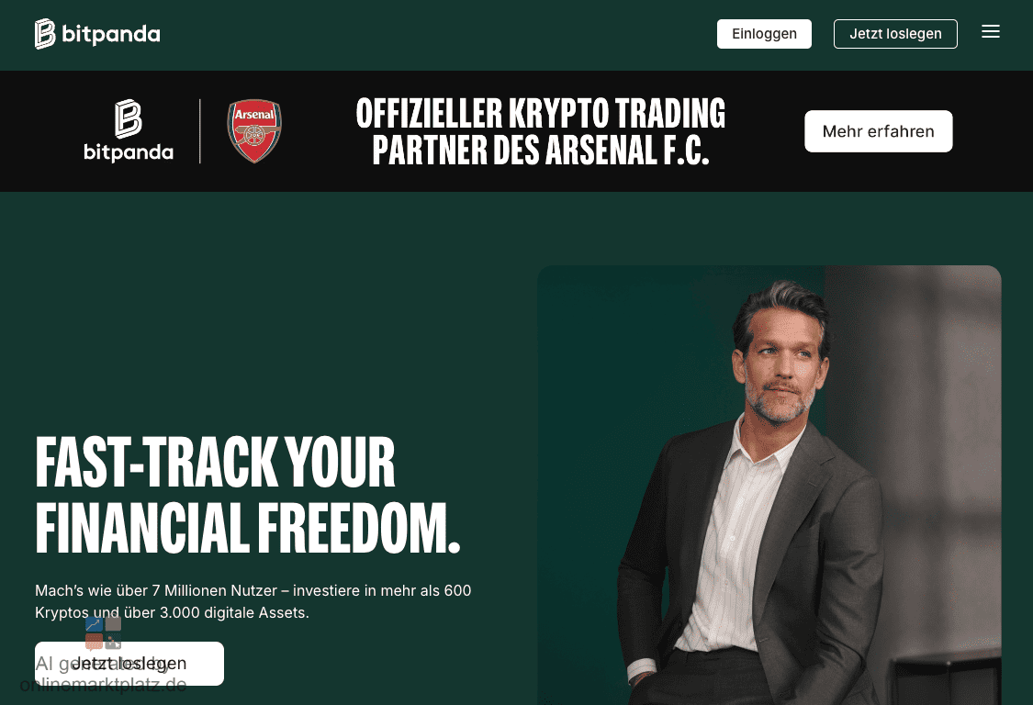Click the bitpanda B logo in header

(x=45, y=34)
